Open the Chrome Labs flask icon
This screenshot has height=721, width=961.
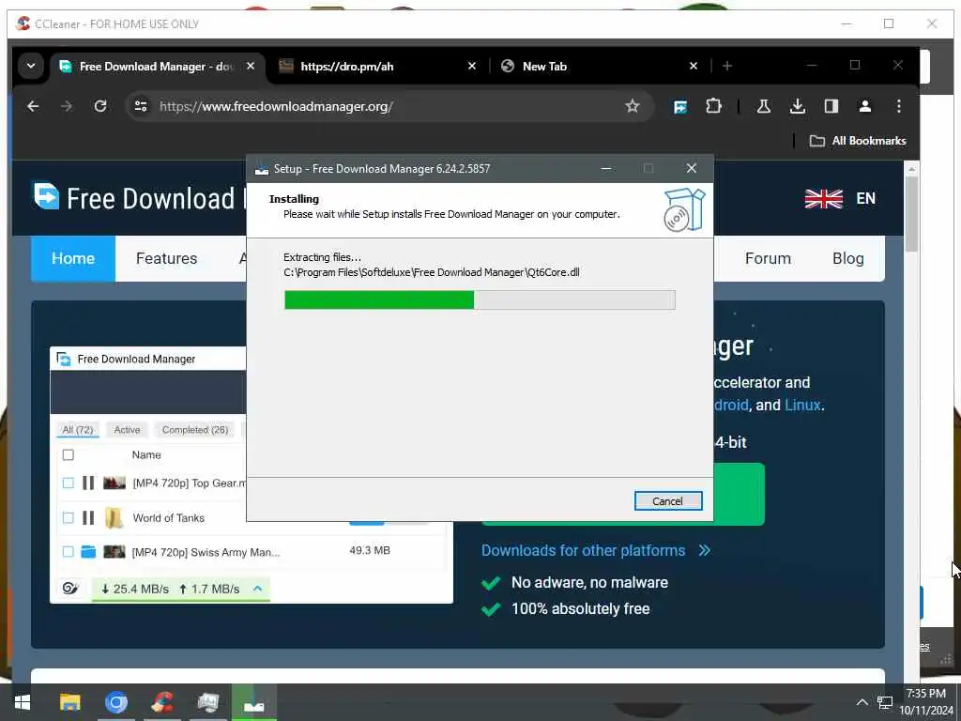[764, 106]
